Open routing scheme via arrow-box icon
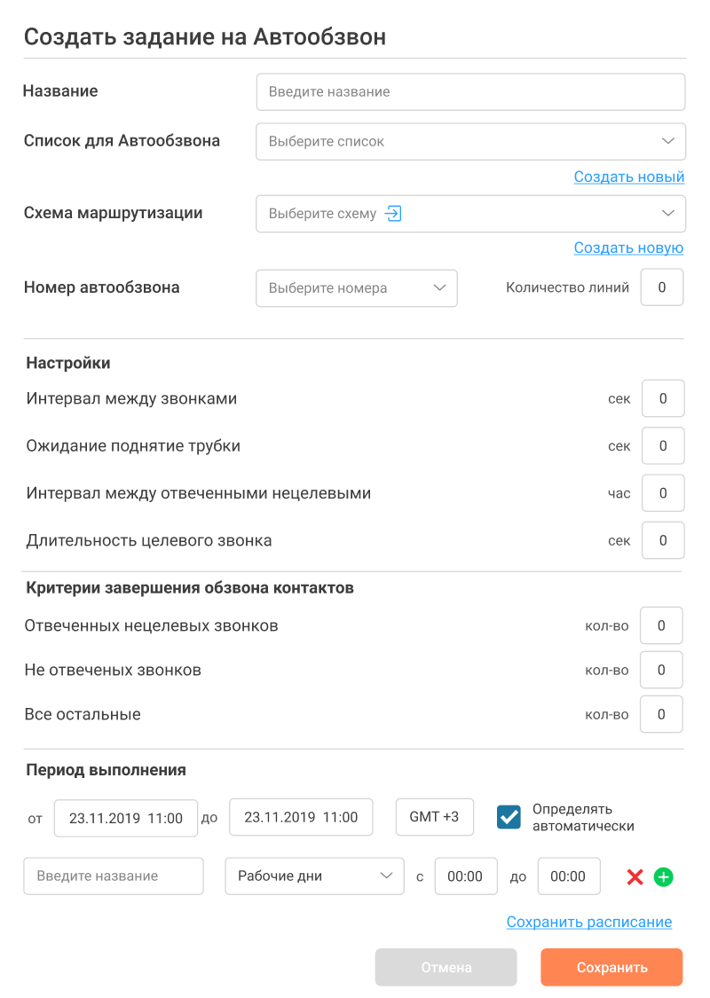 [393, 213]
